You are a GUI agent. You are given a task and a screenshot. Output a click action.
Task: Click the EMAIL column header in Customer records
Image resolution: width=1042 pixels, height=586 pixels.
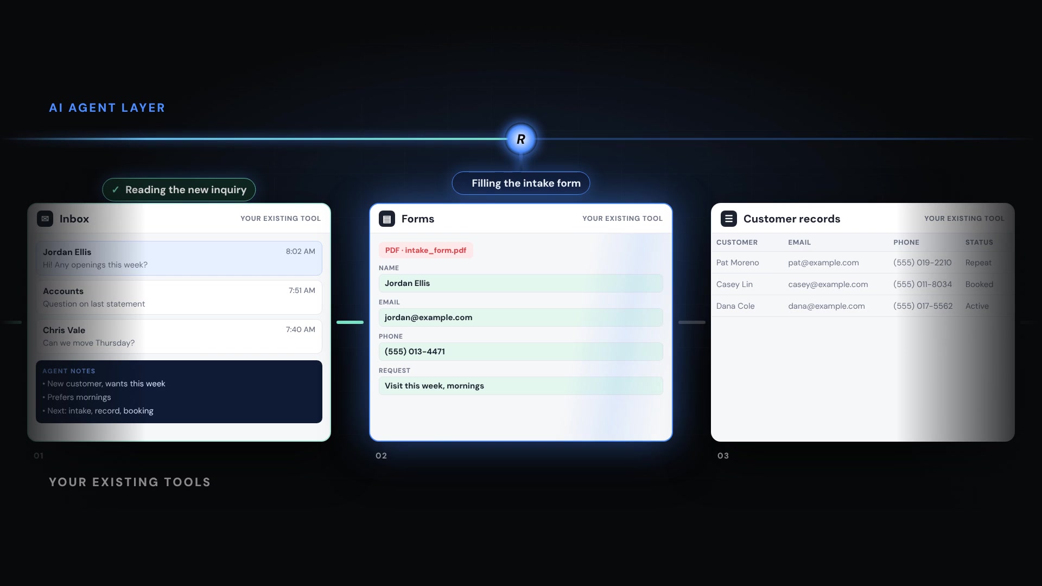799,243
